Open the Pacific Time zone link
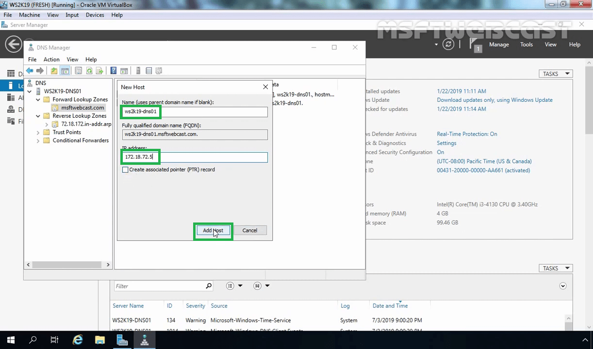This screenshot has width=593, height=349. 484,161
